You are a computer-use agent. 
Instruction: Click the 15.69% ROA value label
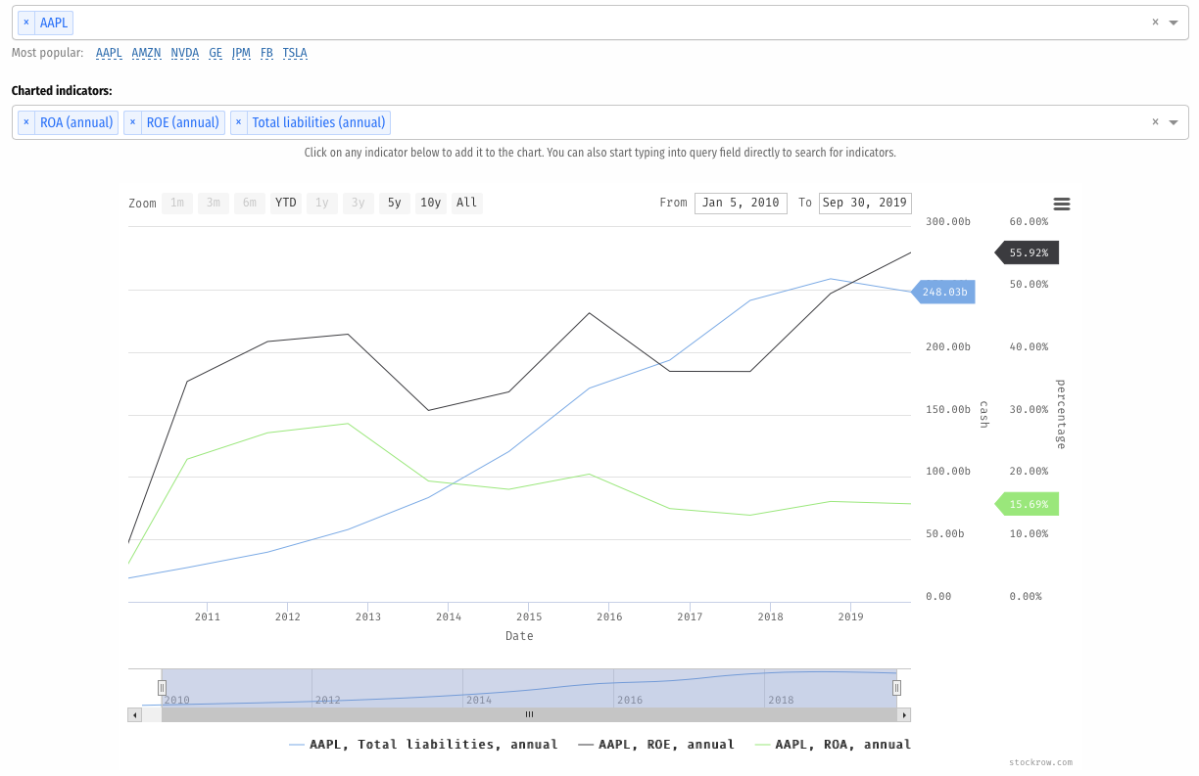pos(1028,504)
